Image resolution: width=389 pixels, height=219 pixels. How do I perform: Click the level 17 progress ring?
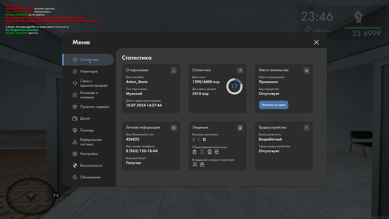pos(234,86)
